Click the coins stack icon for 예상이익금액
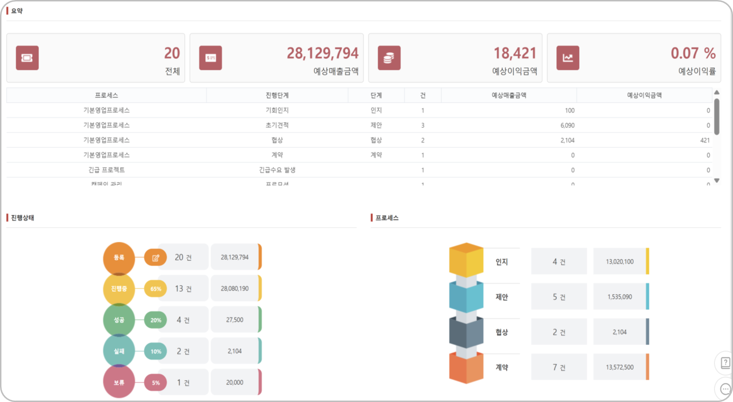This screenshot has width=733, height=402. 389,58
